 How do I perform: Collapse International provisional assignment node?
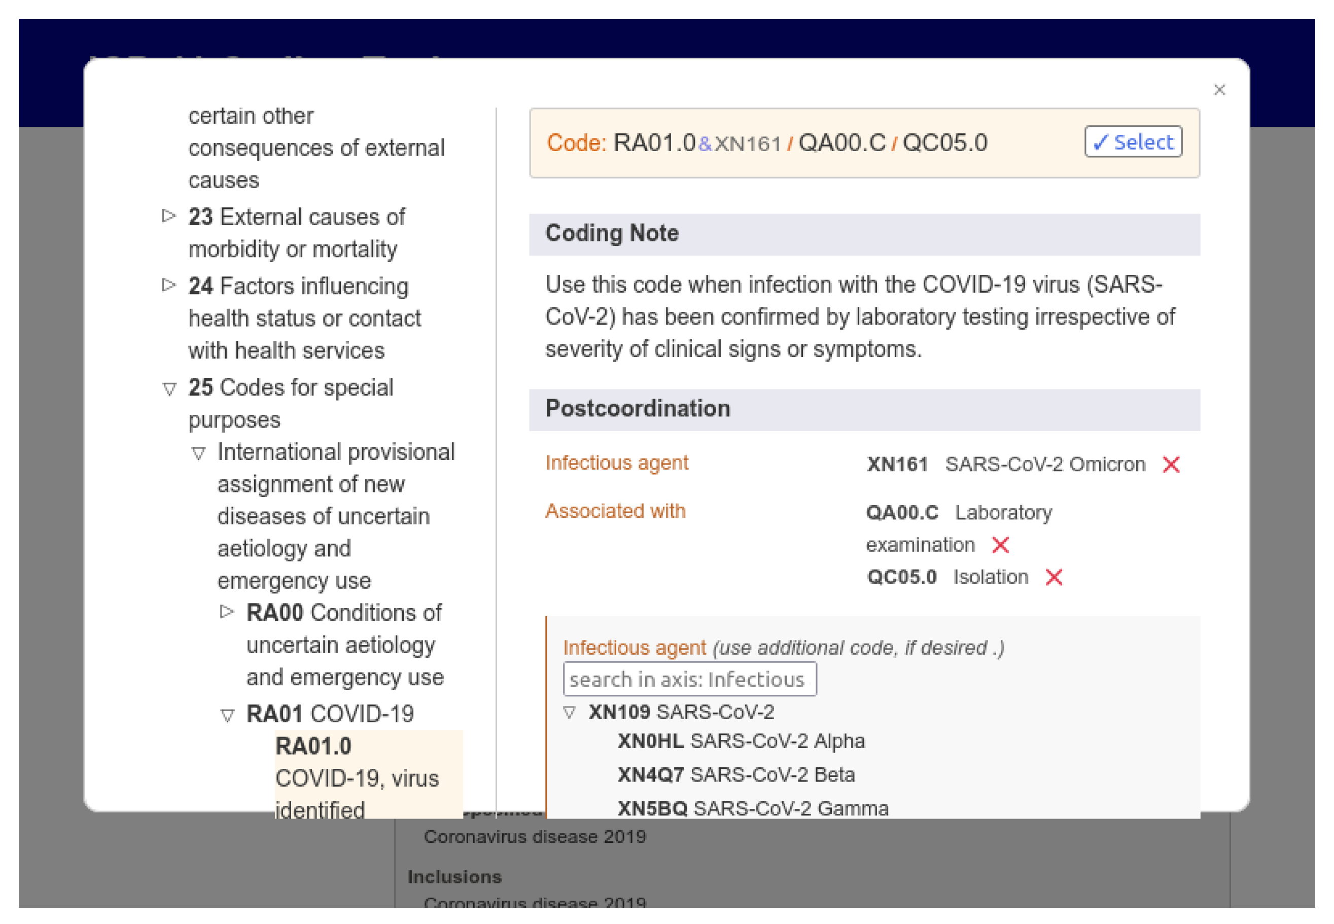198,453
